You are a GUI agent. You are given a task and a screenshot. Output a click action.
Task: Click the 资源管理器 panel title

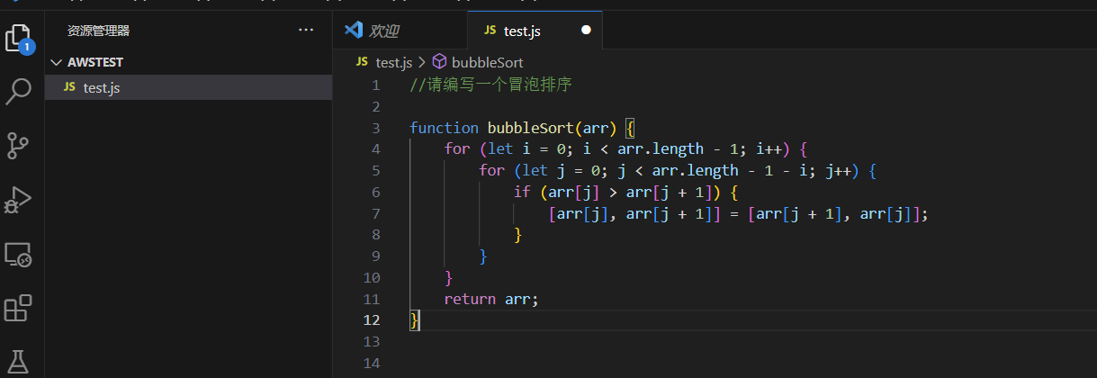[x=98, y=31]
